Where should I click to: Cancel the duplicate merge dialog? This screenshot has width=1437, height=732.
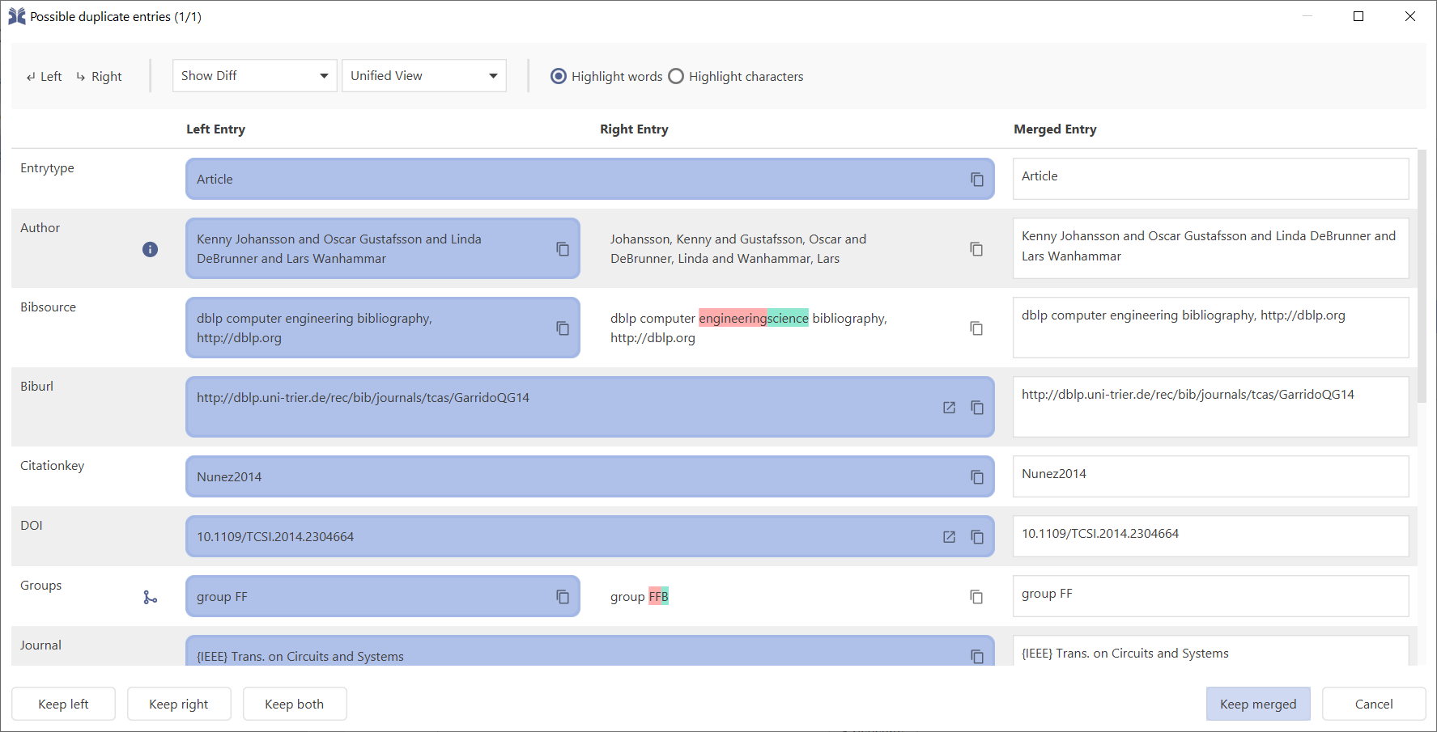(1374, 704)
